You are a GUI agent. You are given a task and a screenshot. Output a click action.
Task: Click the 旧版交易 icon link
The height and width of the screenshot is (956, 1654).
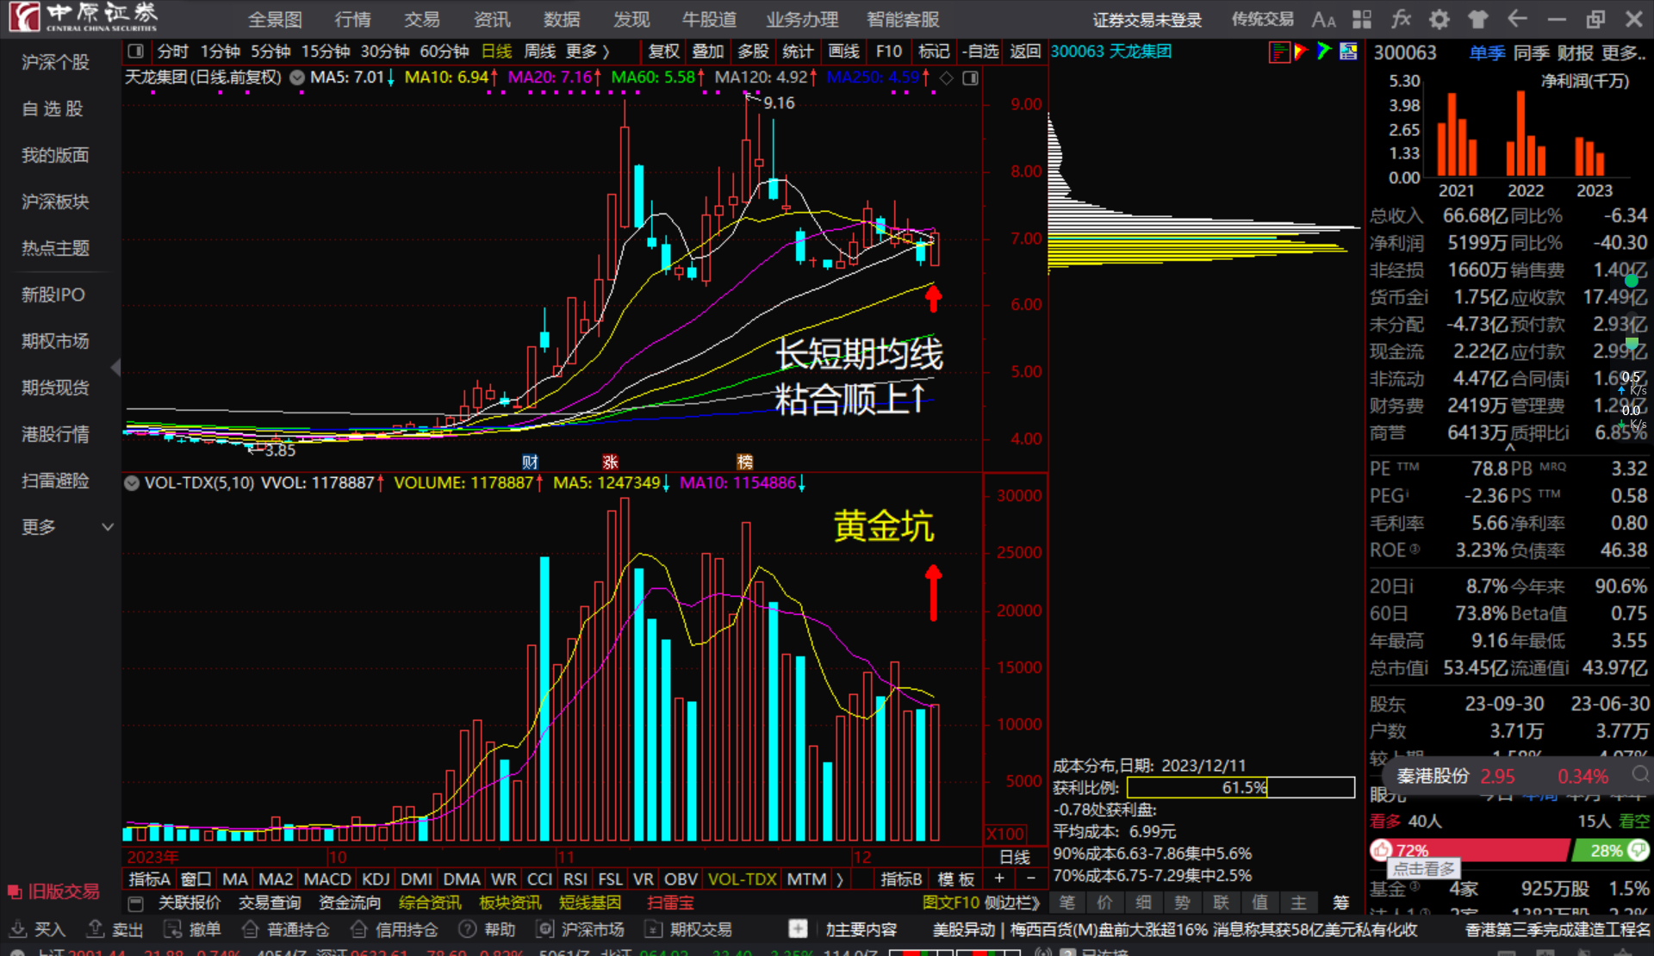tap(53, 891)
